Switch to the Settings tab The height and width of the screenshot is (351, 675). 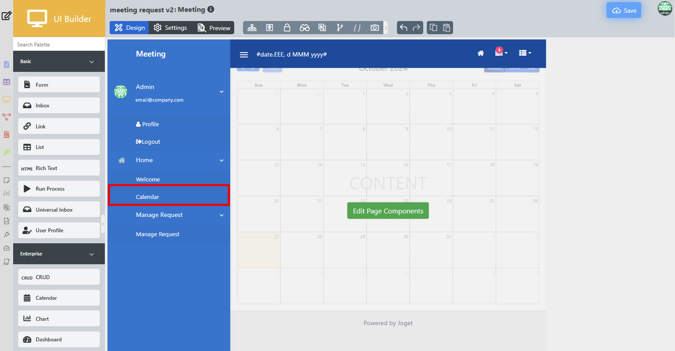(x=170, y=28)
